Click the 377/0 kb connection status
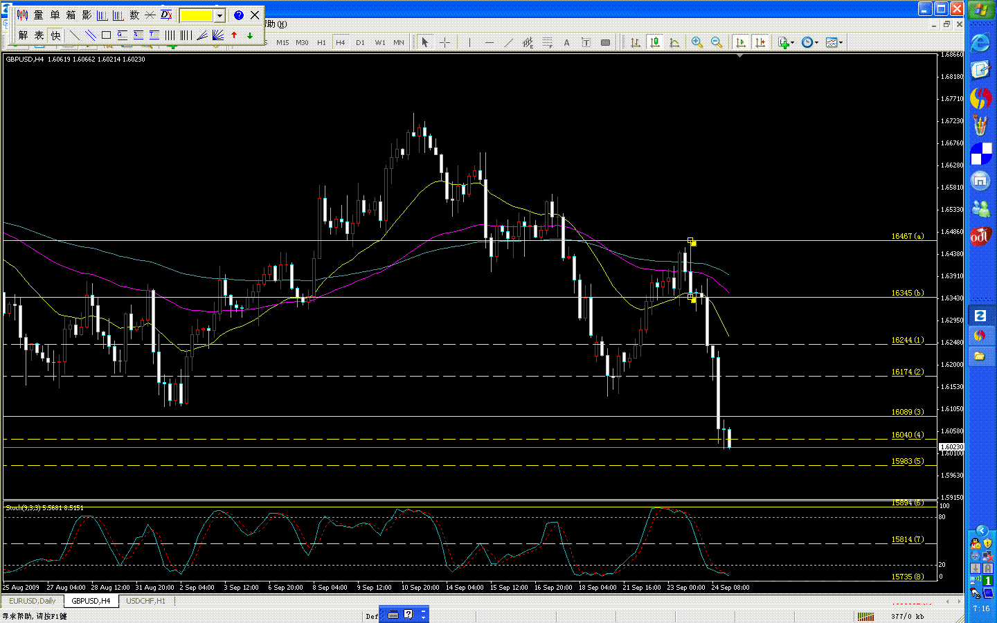 click(907, 616)
